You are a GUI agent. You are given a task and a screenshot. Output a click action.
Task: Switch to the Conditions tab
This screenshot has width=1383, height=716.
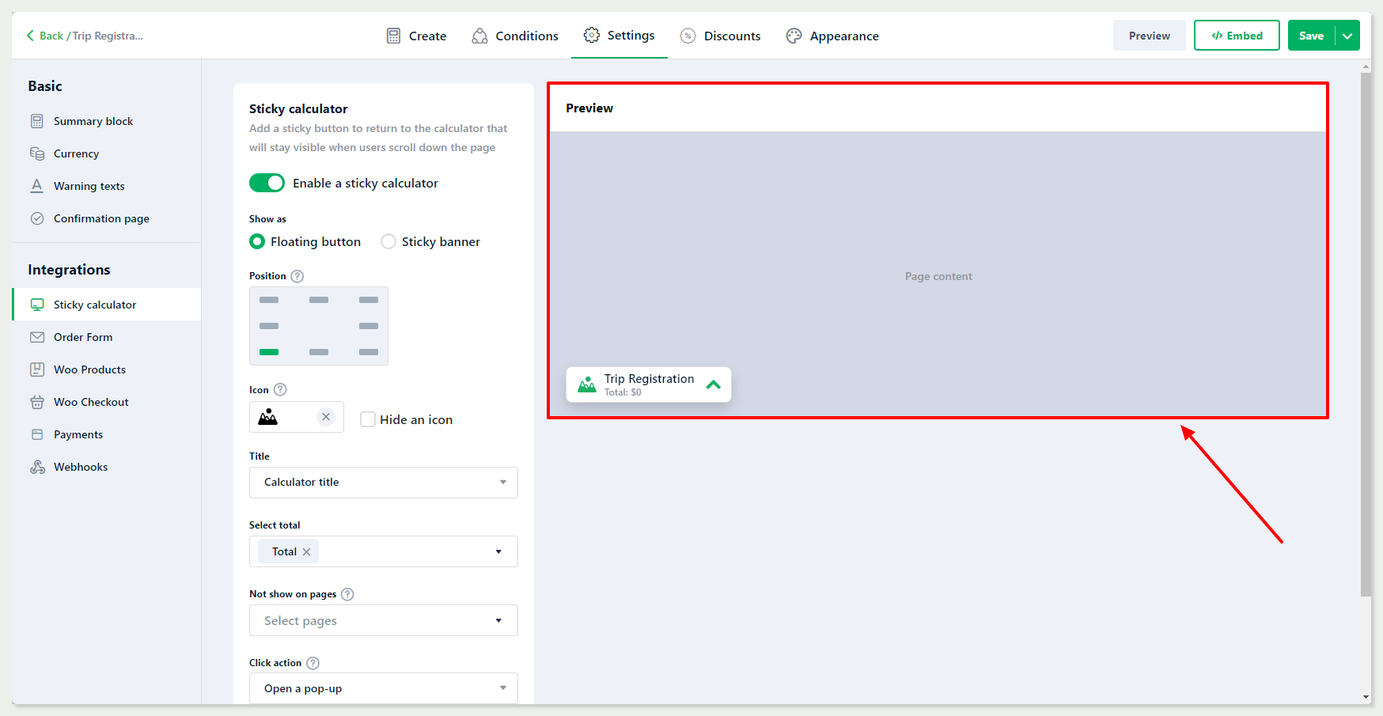(x=515, y=36)
